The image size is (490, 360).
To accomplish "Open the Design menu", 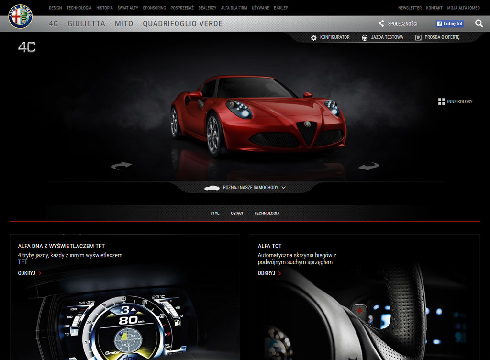I will coord(56,8).
